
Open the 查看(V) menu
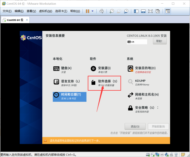click(x=31, y=11)
